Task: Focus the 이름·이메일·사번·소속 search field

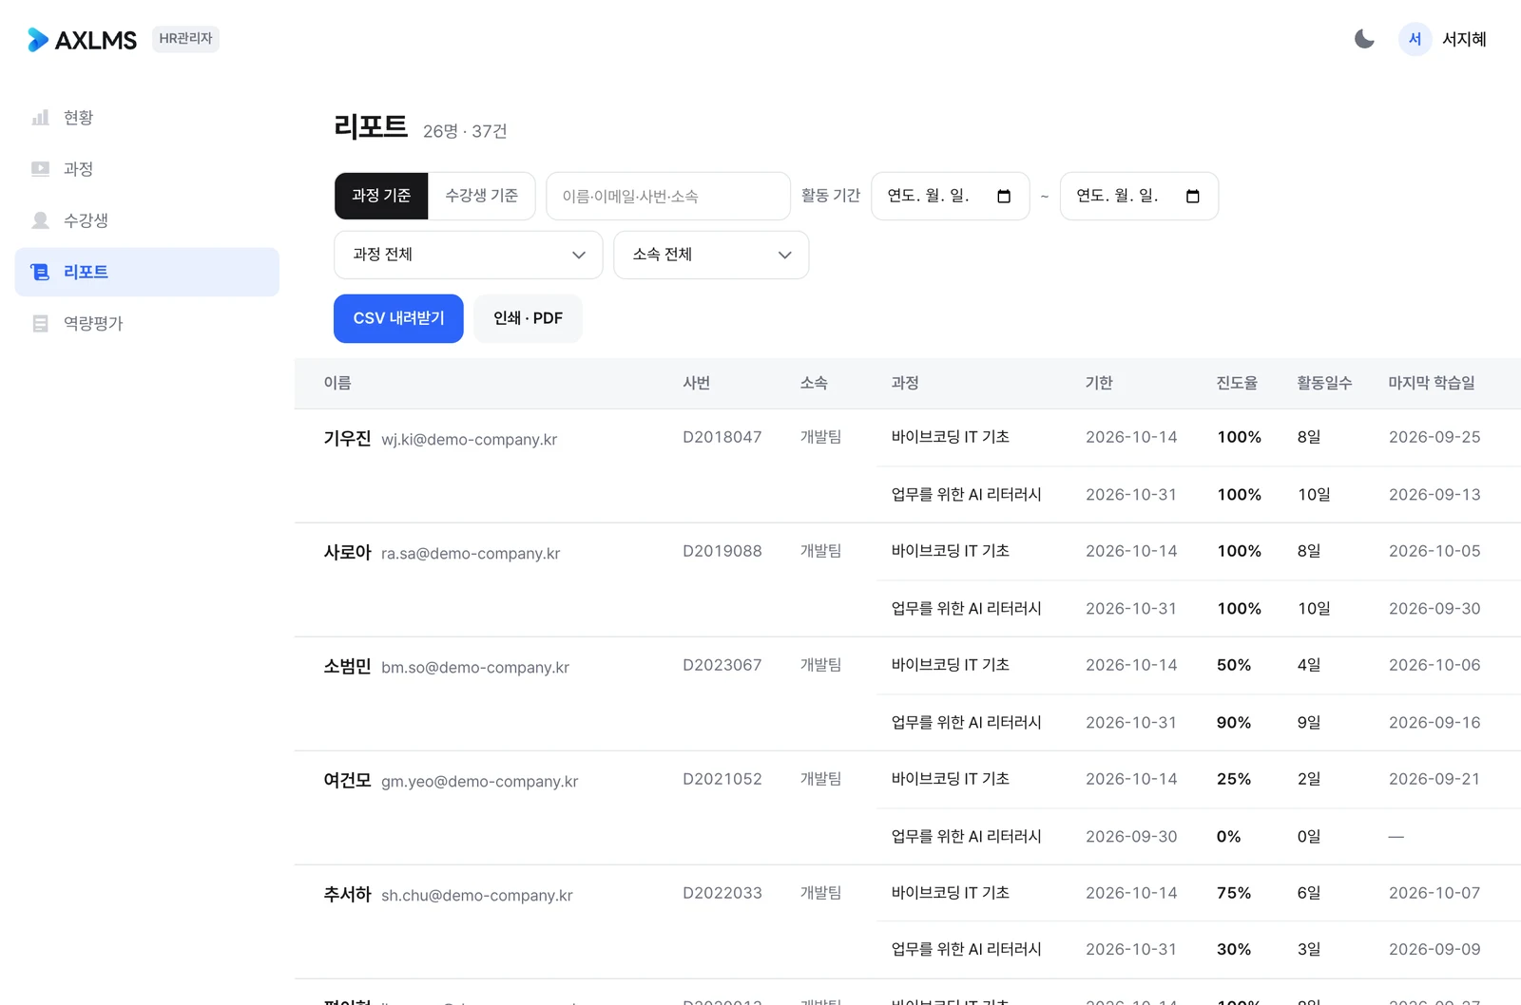Action: click(x=668, y=196)
